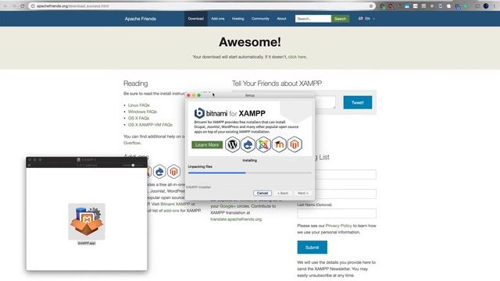Click the Tweet! button
Image resolution: width=500 pixels, height=281 pixels.
(x=358, y=102)
